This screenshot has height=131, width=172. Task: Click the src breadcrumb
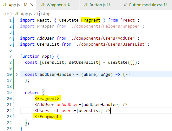6,14
